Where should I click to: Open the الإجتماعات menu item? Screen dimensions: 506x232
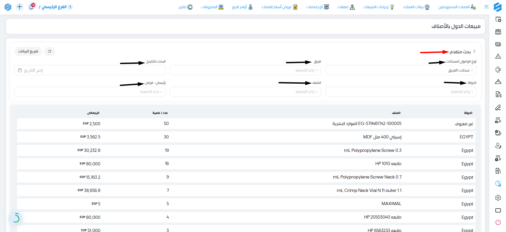[x=317, y=7]
